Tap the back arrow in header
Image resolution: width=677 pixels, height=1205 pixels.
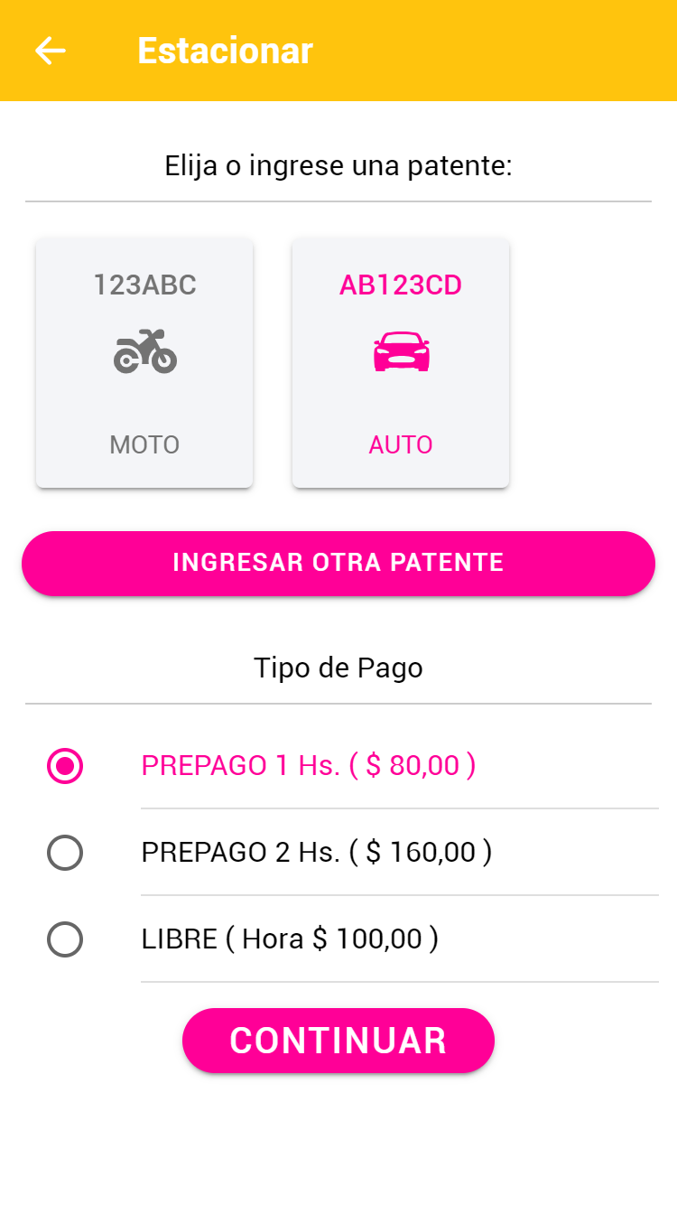point(51,51)
